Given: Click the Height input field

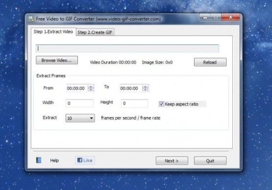Looking at the screenshot, I should pos(134,104).
